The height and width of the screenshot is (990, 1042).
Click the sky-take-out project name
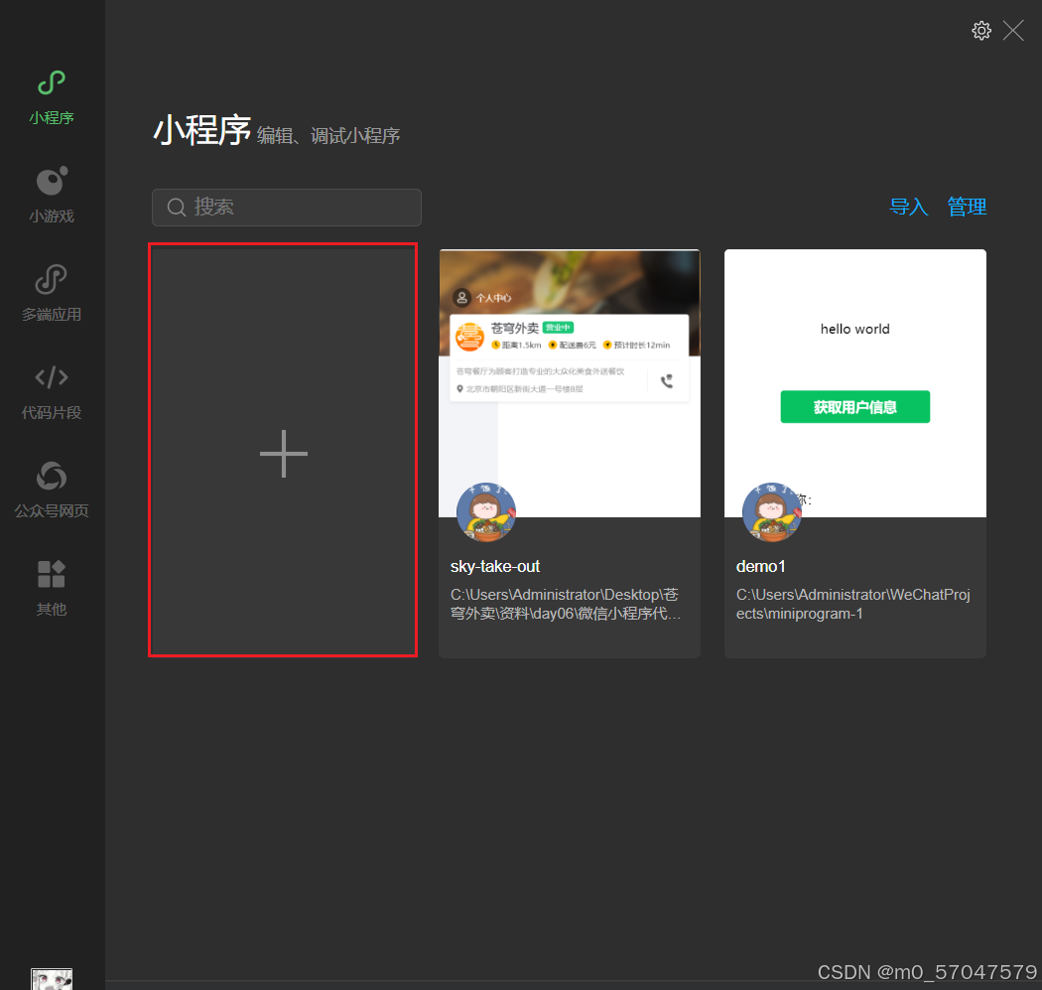495,566
